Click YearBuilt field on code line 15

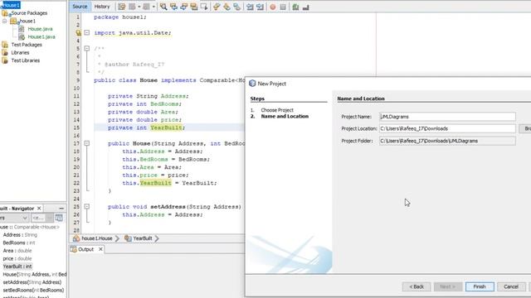coord(166,127)
